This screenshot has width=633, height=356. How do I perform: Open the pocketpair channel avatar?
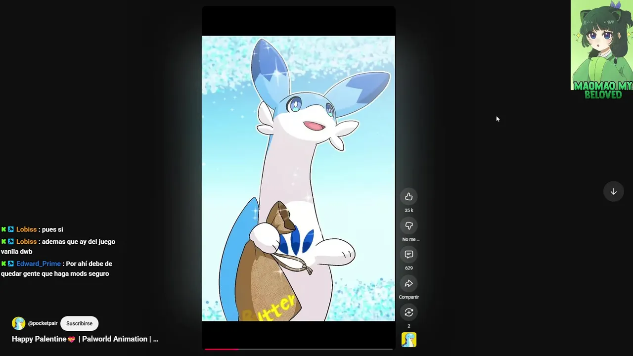tap(18, 323)
